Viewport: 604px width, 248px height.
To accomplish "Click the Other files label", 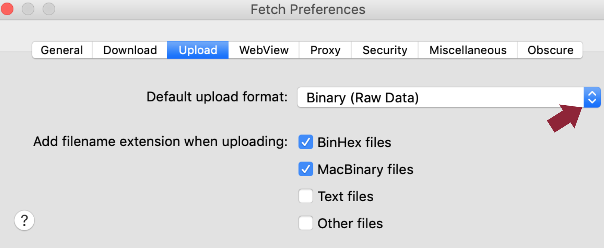I will coord(350,223).
